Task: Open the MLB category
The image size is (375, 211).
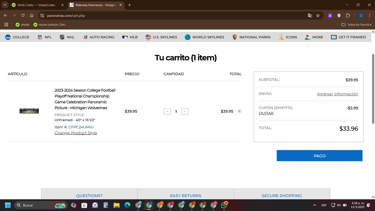Action: (130, 37)
